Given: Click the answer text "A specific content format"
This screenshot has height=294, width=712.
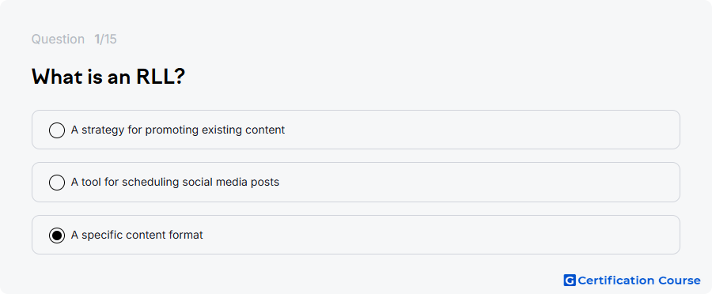Looking at the screenshot, I should pyautogui.click(x=137, y=235).
